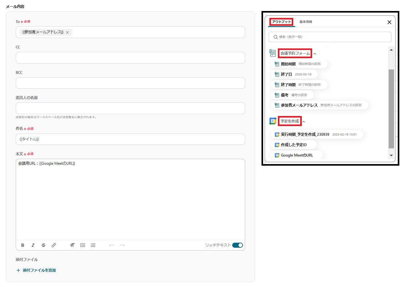
Task: Collapse the 予定を作成 section chevron
Action: coord(304,122)
